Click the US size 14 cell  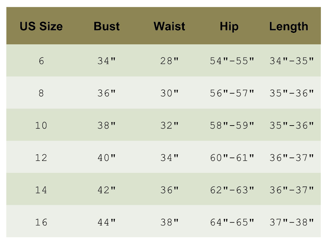coord(41,190)
